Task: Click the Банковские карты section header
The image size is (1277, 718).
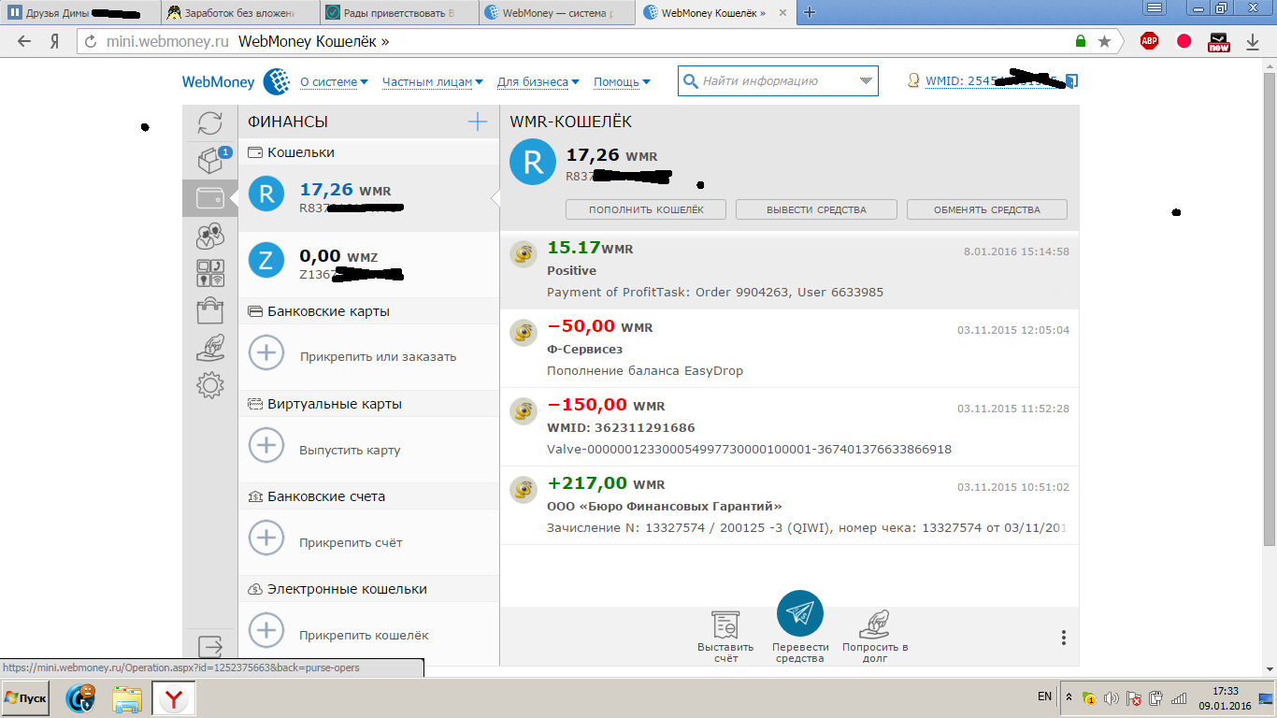Action: pos(368,311)
